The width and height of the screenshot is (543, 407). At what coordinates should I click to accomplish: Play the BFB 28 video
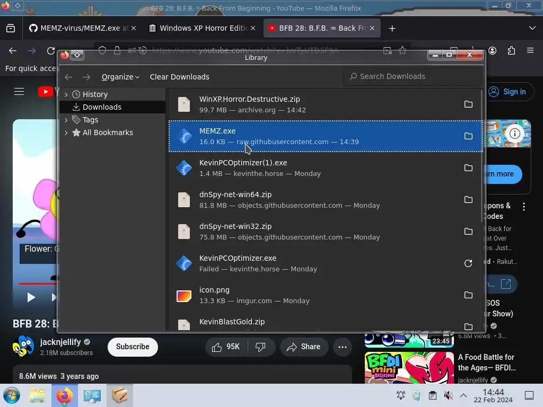tap(31, 297)
